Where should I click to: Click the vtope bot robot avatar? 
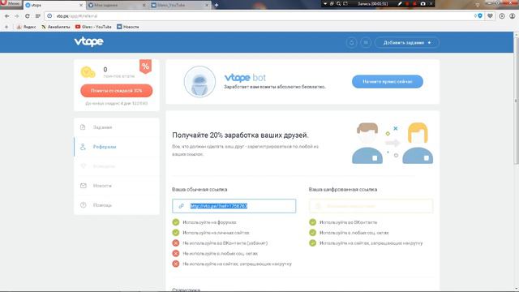pyautogui.click(x=199, y=82)
